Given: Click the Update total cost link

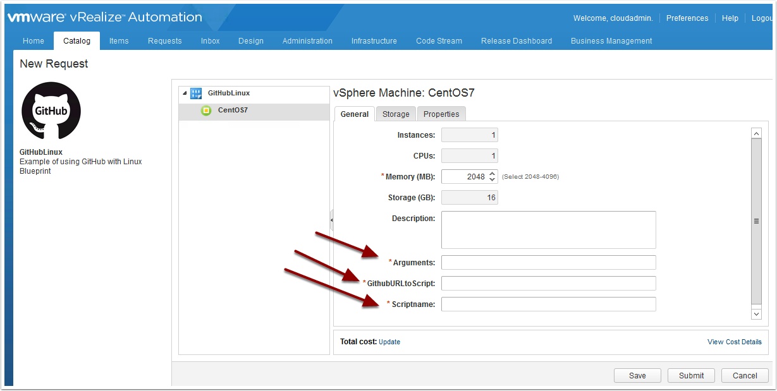Looking at the screenshot, I should point(389,342).
